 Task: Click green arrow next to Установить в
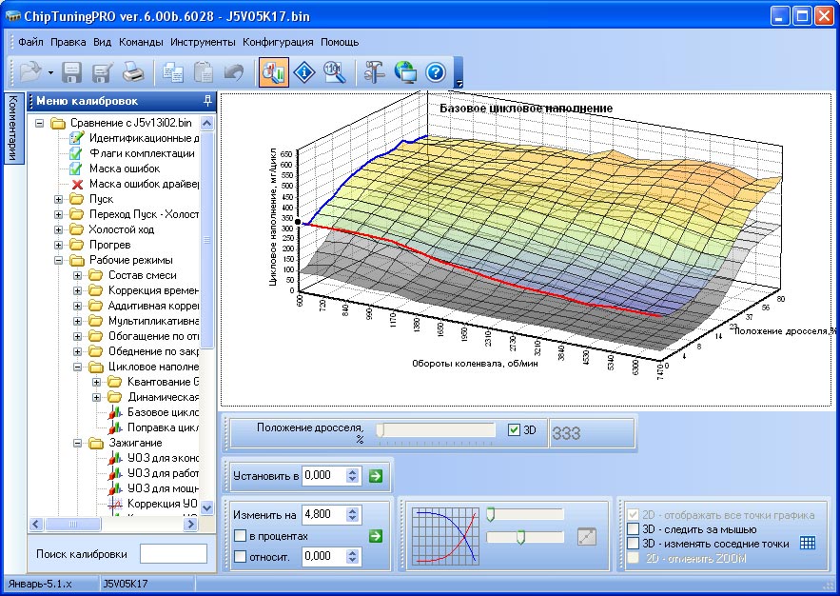(375, 475)
